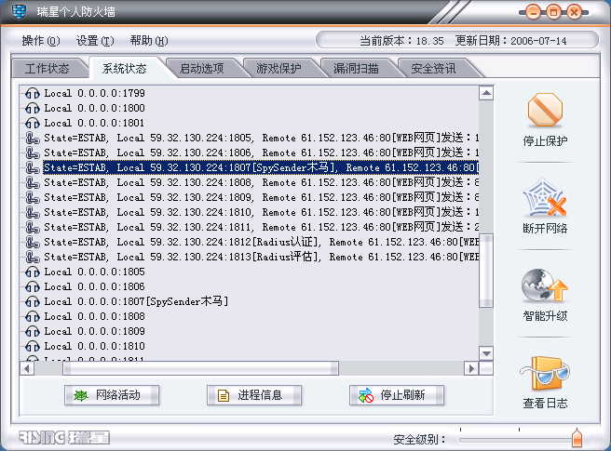This screenshot has height=451, width=611.
Task: Click the 当前版本：18.35 version text
Action: click(x=401, y=41)
